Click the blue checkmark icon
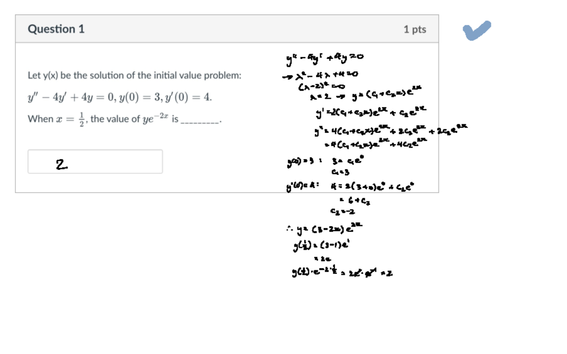The width and height of the screenshot is (567, 354). pyautogui.click(x=477, y=30)
